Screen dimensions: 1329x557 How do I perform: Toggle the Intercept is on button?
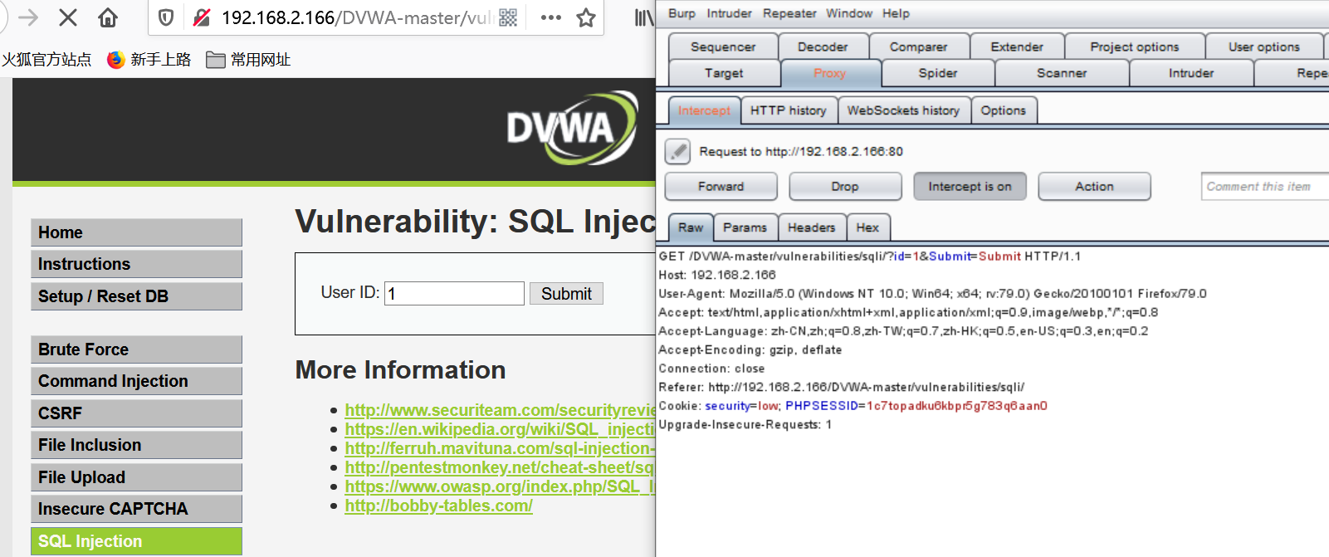(970, 187)
